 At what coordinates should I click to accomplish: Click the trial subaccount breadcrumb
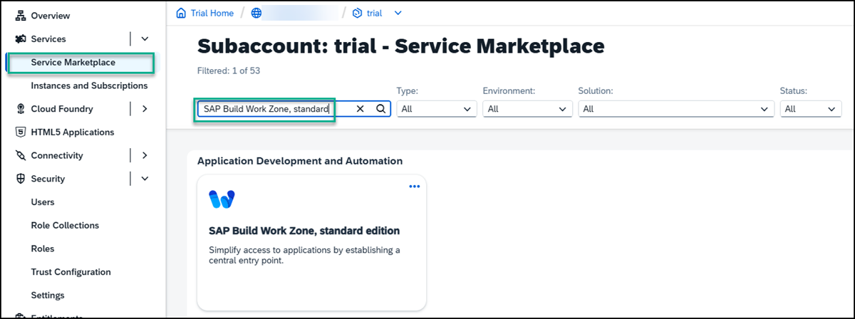pos(374,13)
